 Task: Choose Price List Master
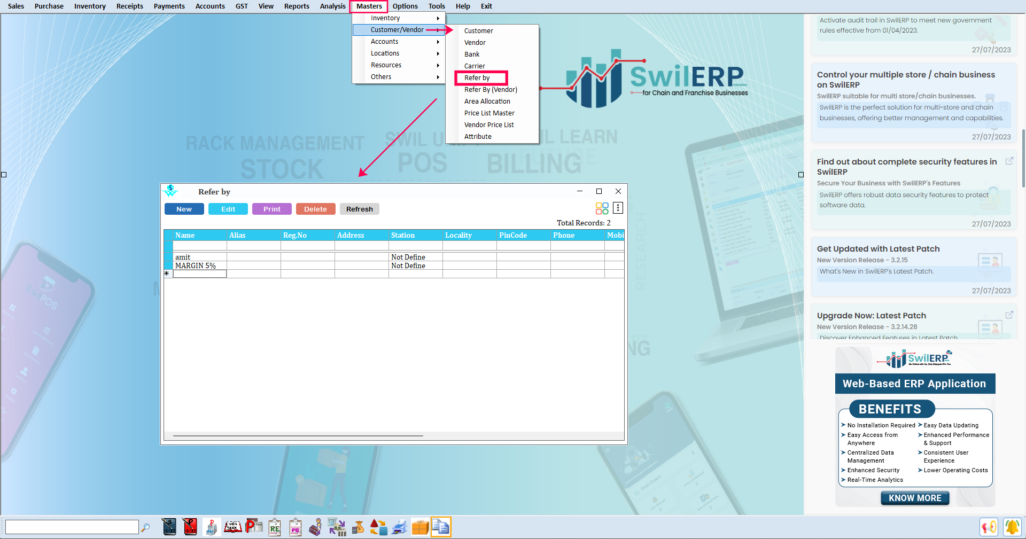tap(489, 113)
